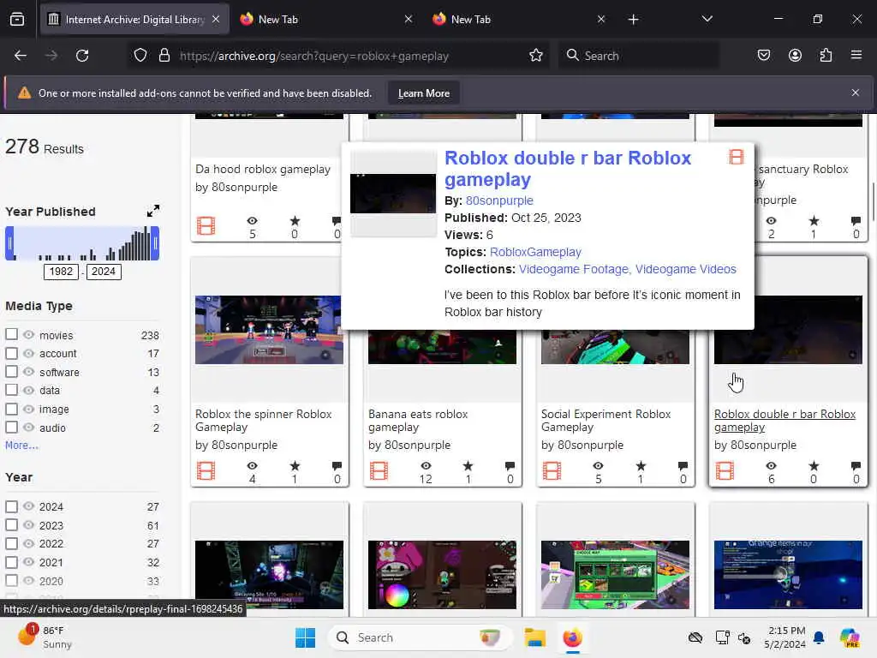Image resolution: width=877 pixels, height=658 pixels.
Task: Open the Firefox account icon
Action: point(795,56)
